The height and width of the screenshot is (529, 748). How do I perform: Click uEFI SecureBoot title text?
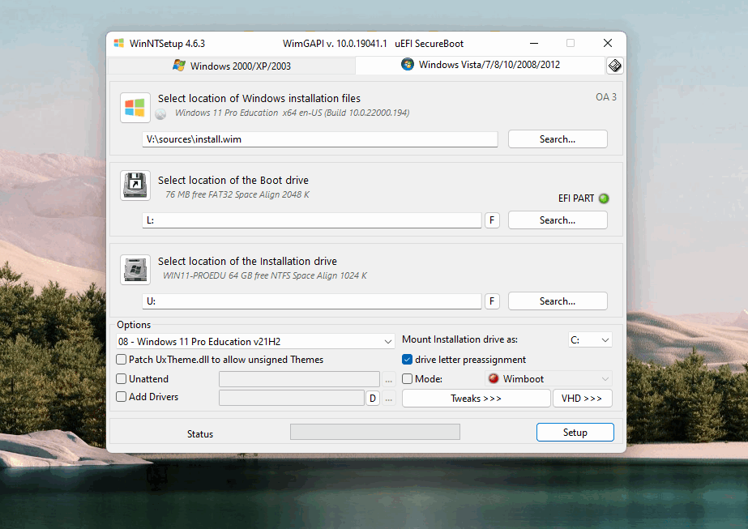[x=429, y=44]
